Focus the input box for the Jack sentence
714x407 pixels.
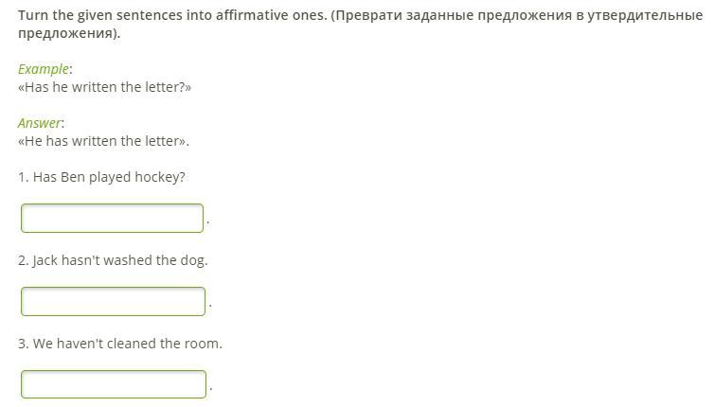(x=113, y=302)
